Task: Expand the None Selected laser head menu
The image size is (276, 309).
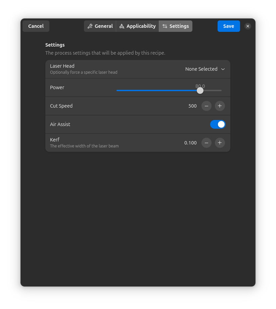Action: point(205,69)
